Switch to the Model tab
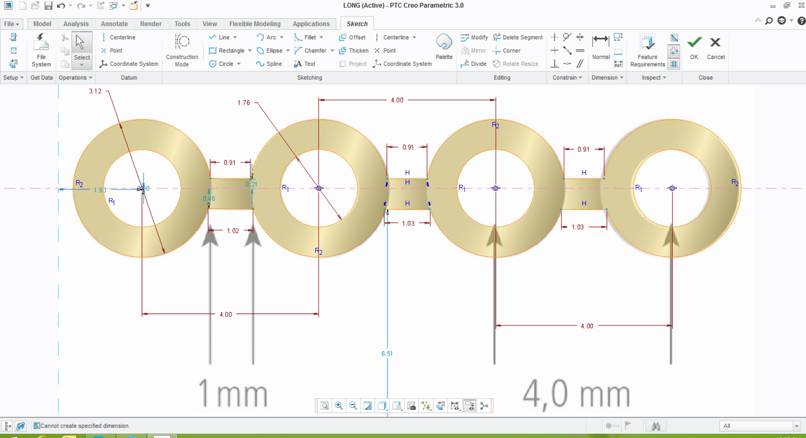The height and width of the screenshot is (438, 806). click(x=42, y=24)
